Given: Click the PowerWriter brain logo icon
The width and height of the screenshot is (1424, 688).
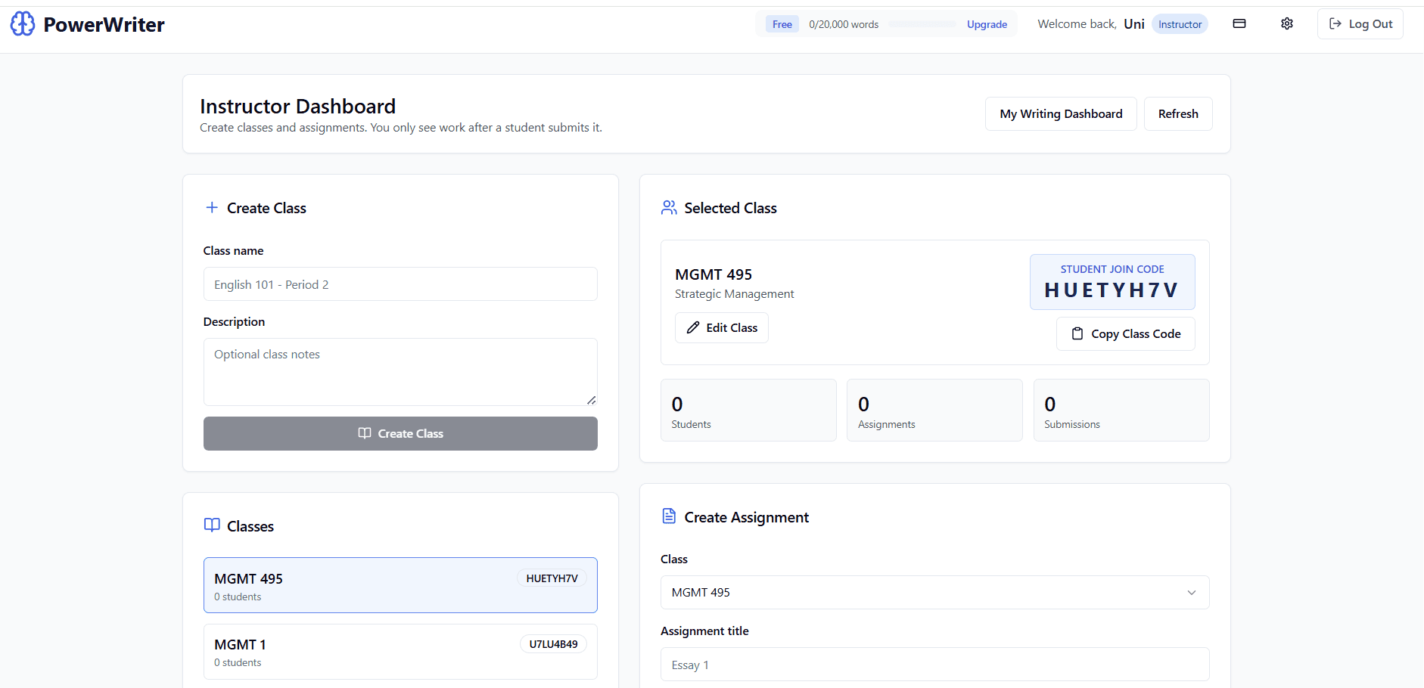Looking at the screenshot, I should pos(23,24).
